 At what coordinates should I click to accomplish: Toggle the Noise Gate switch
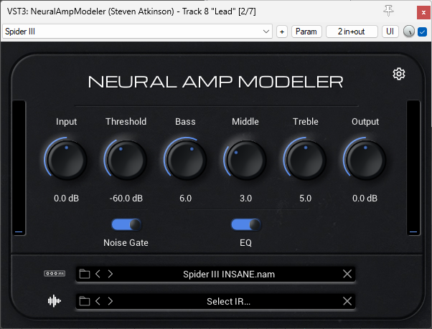126,224
